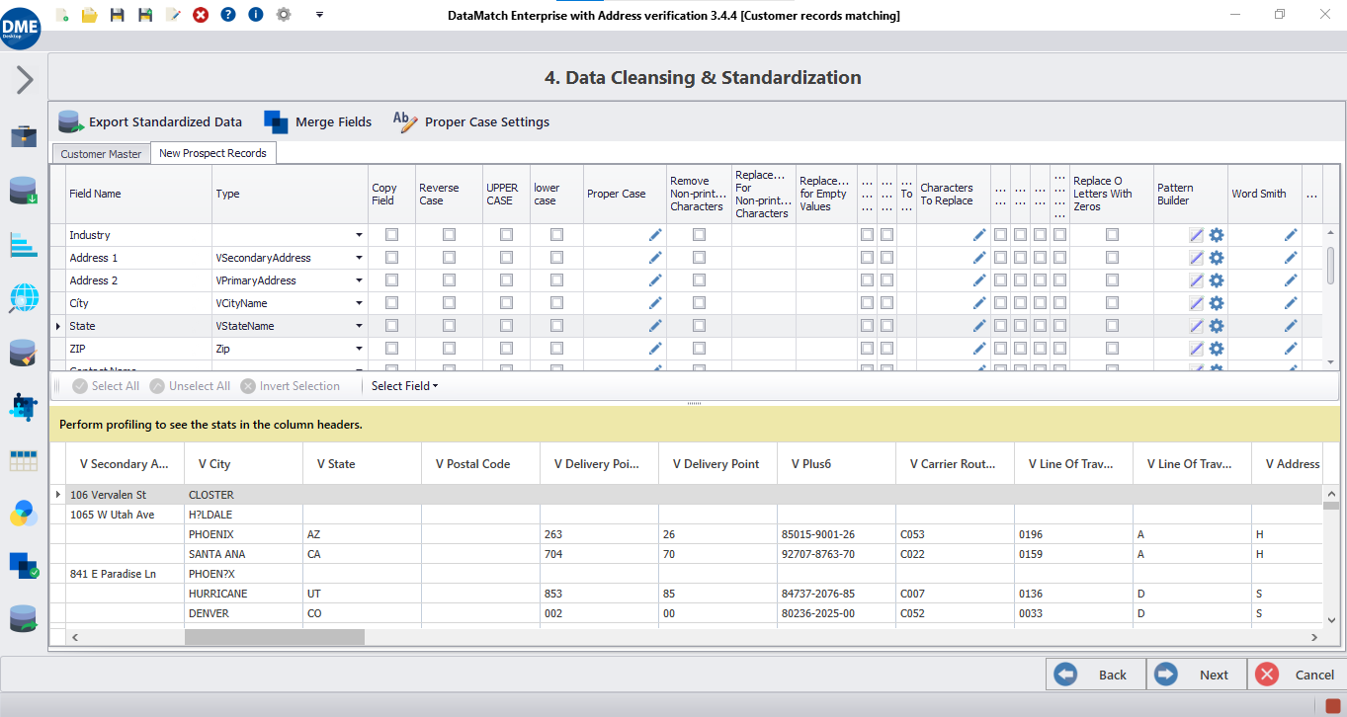Click the red X close project icon
Image resolution: width=1347 pixels, height=717 pixels.
click(201, 15)
